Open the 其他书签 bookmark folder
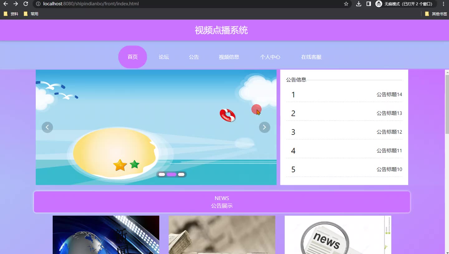The image size is (449, 254). [x=436, y=14]
